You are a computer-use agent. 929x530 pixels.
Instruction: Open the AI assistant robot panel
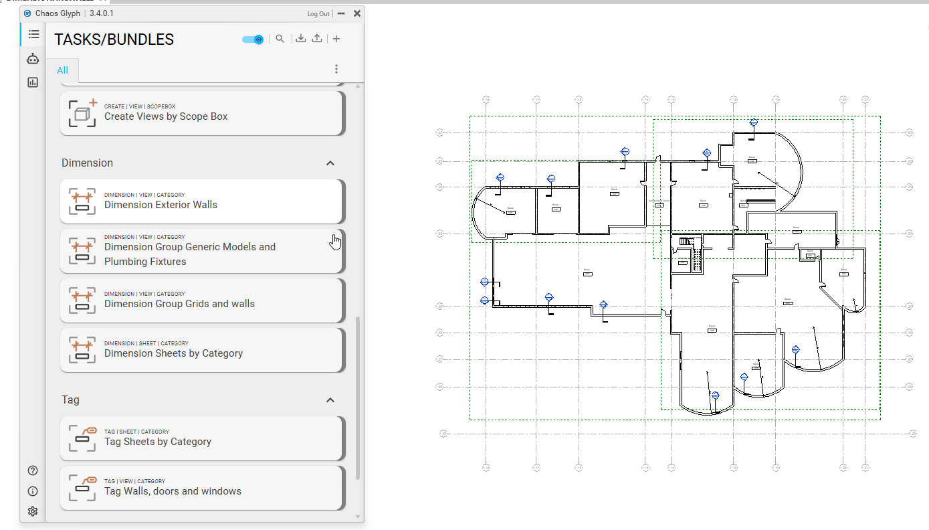coord(32,58)
